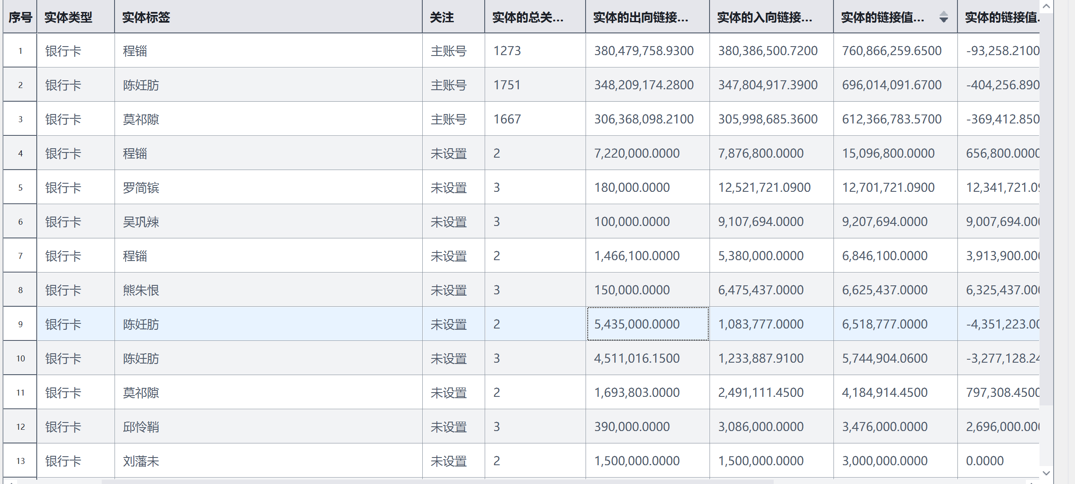Sort by the 序号 column header
Image resolution: width=1075 pixels, height=484 pixels.
click(20, 17)
